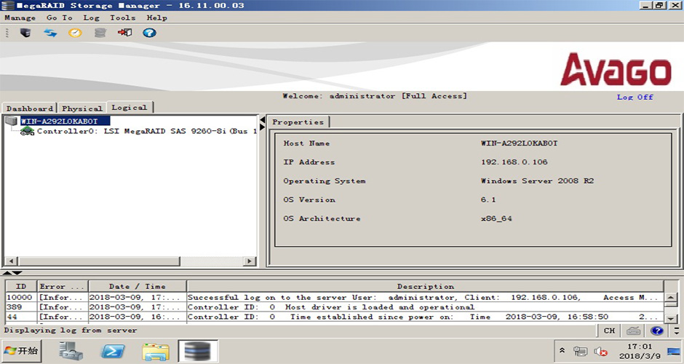The width and height of the screenshot is (684, 364).
Task: Click the toolbar drag handle grip
Action: pos(7,33)
